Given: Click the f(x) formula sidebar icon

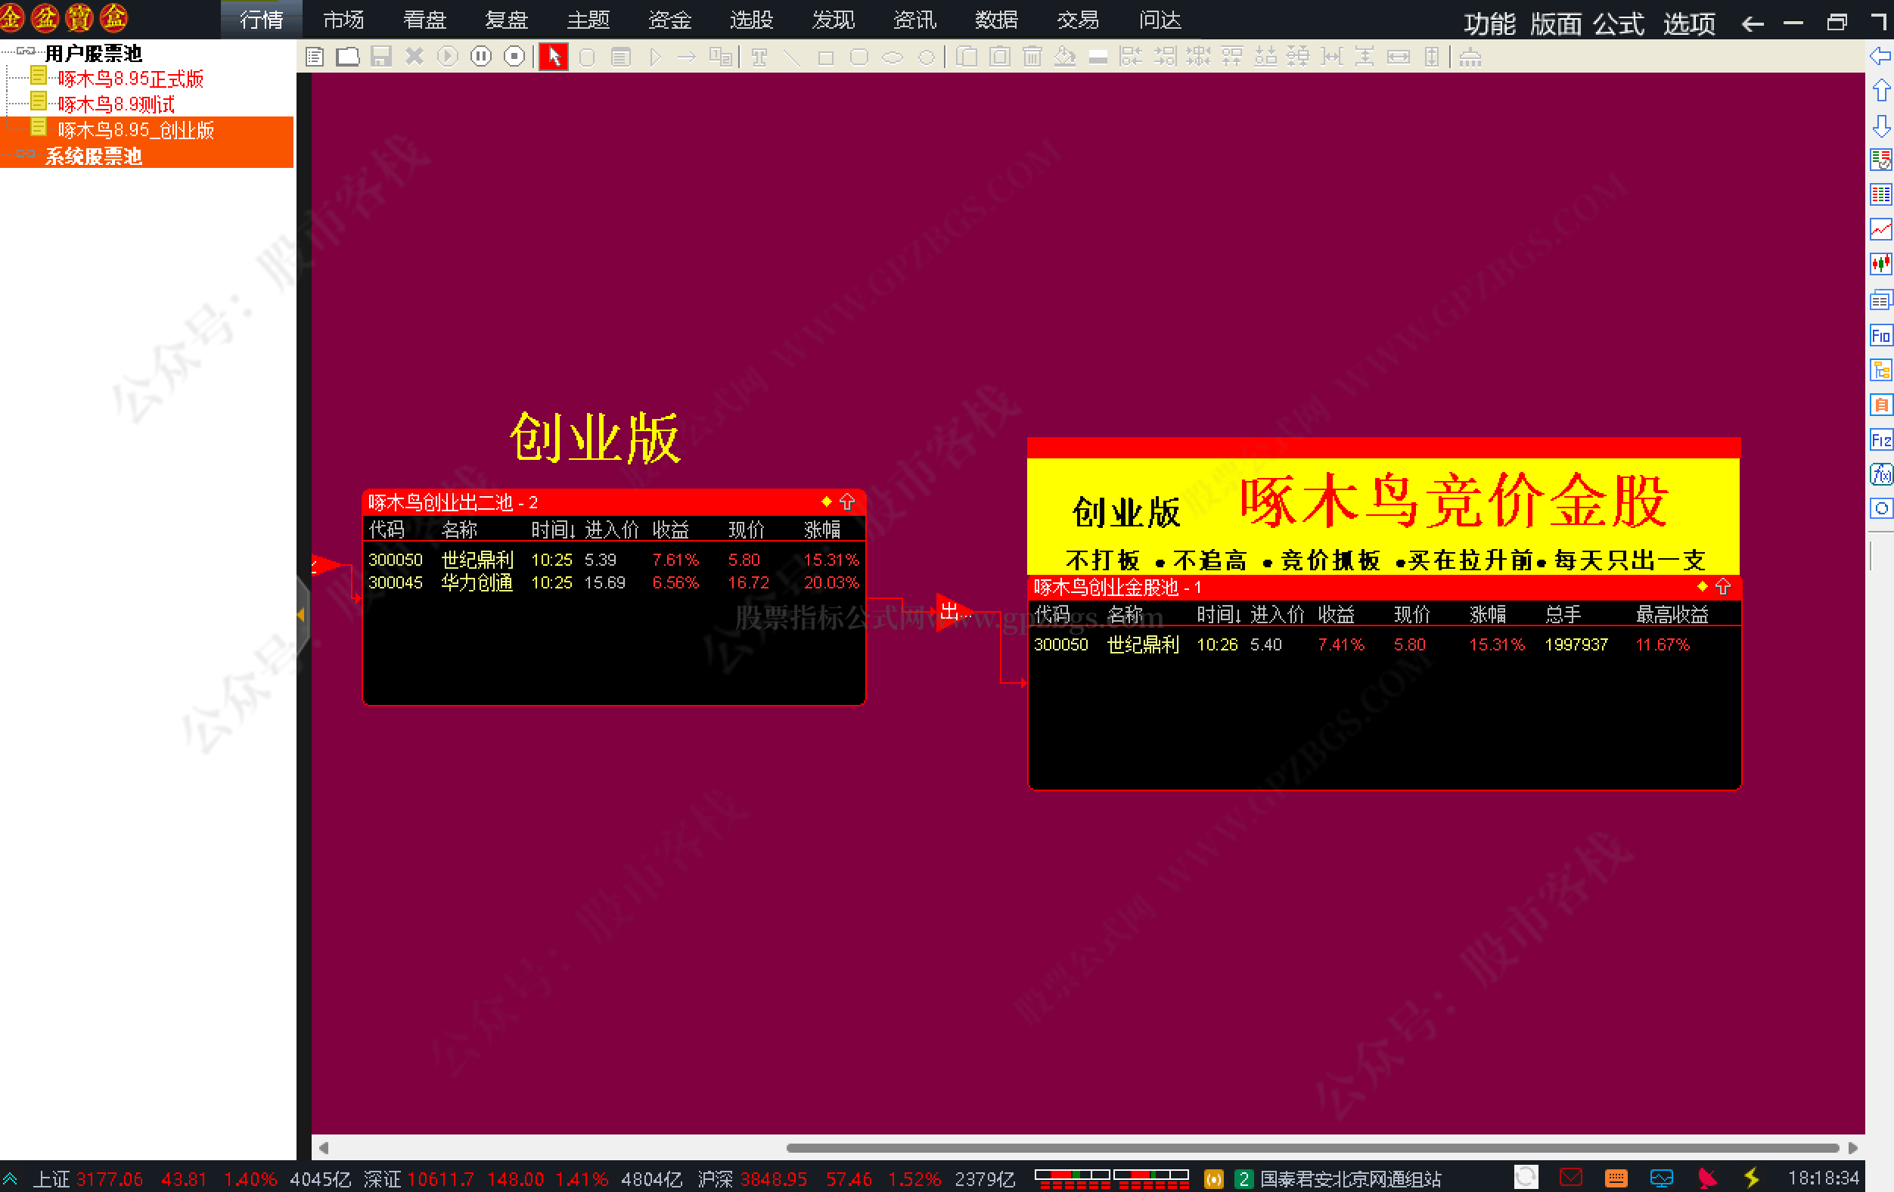Looking at the screenshot, I should click(1880, 474).
